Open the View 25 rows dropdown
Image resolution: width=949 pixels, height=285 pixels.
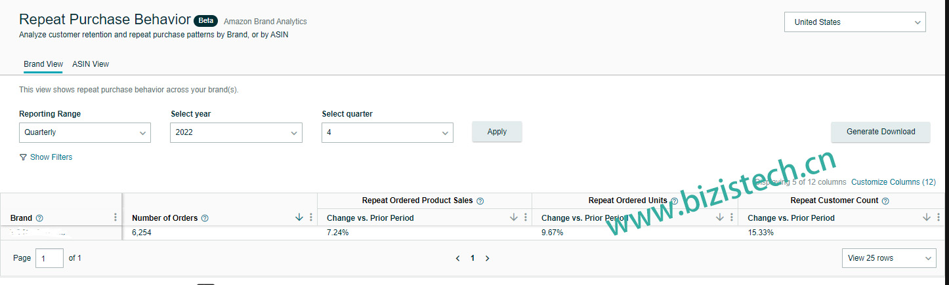click(x=889, y=258)
